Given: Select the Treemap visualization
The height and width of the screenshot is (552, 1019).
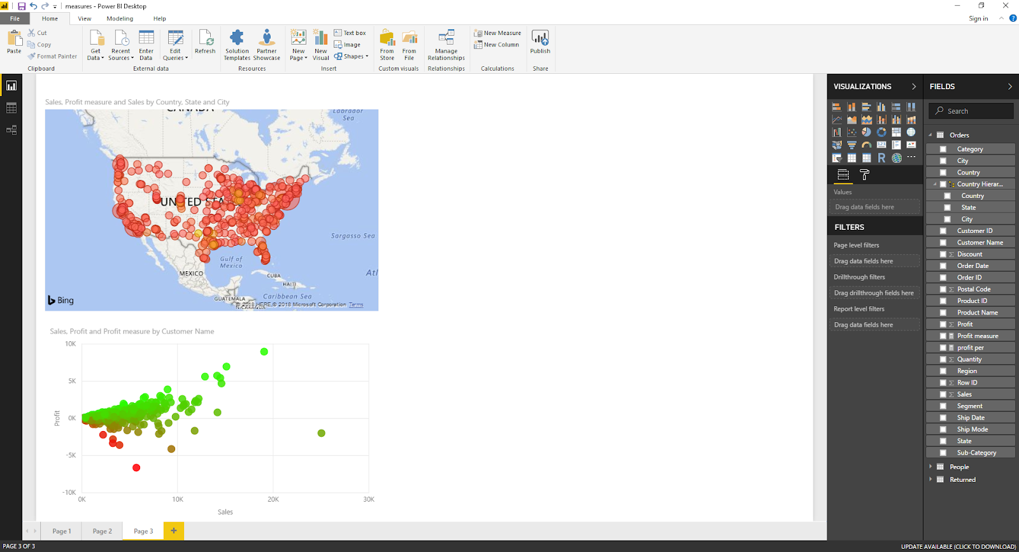Looking at the screenshot, I should coord(896,132).
